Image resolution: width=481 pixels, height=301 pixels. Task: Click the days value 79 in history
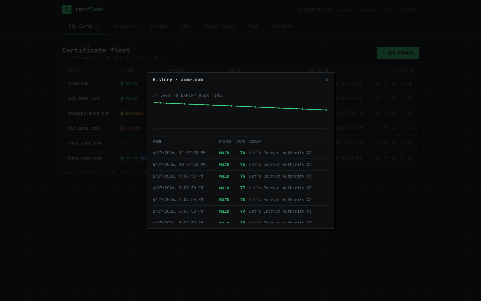point(243,211)
